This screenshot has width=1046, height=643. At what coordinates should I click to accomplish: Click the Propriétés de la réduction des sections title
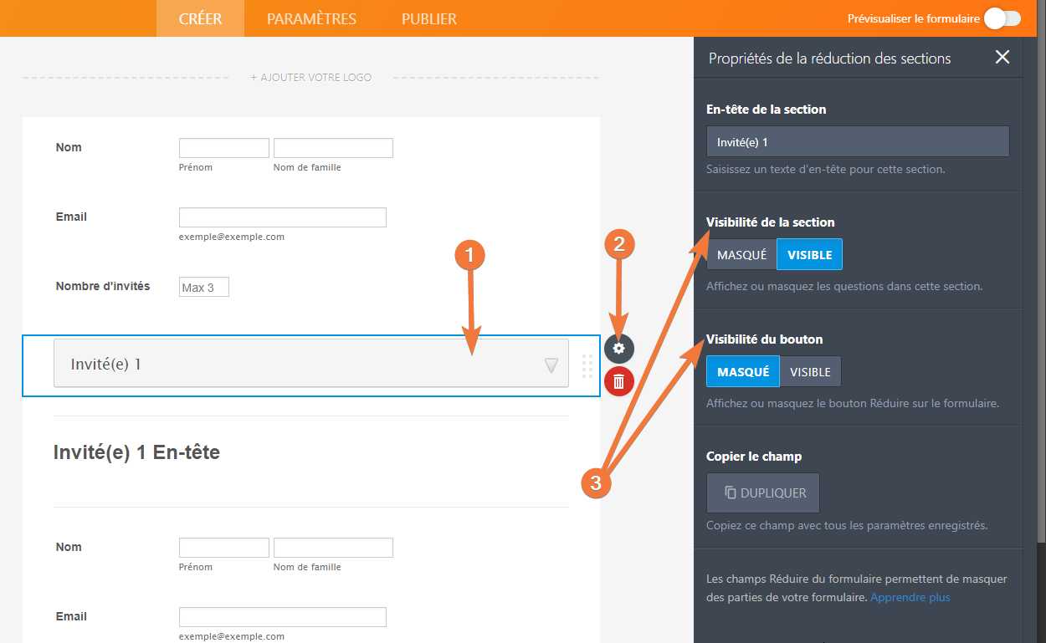click(829, 59)
